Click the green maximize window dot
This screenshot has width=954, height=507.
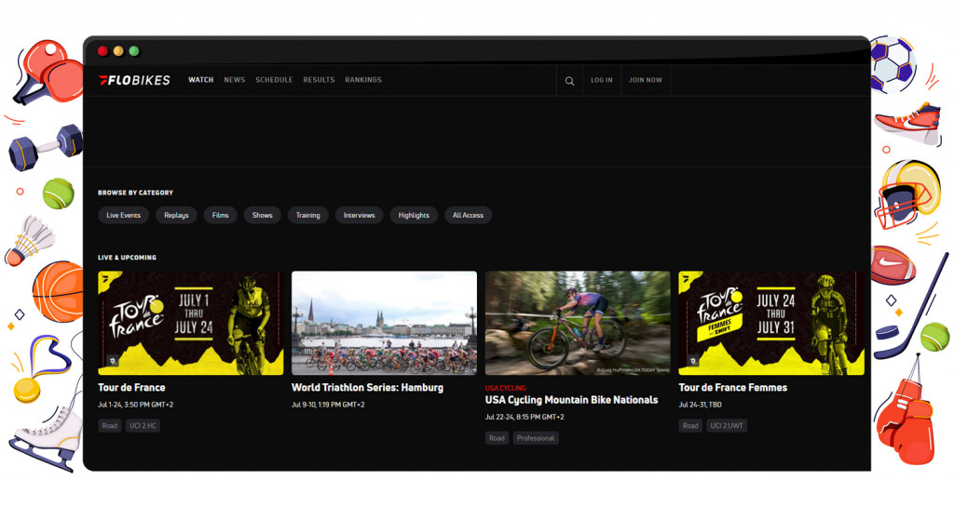point(134,51)
